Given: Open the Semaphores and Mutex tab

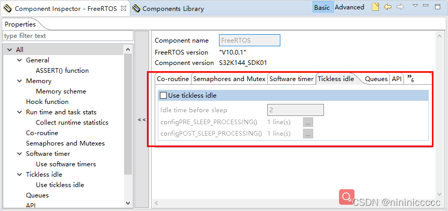Looking at the screenshot, I should tap(229, 79).
